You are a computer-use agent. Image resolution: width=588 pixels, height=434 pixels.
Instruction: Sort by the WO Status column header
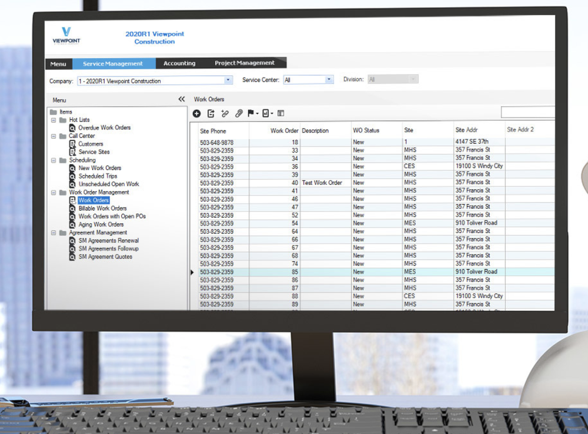tap(366, 130)
